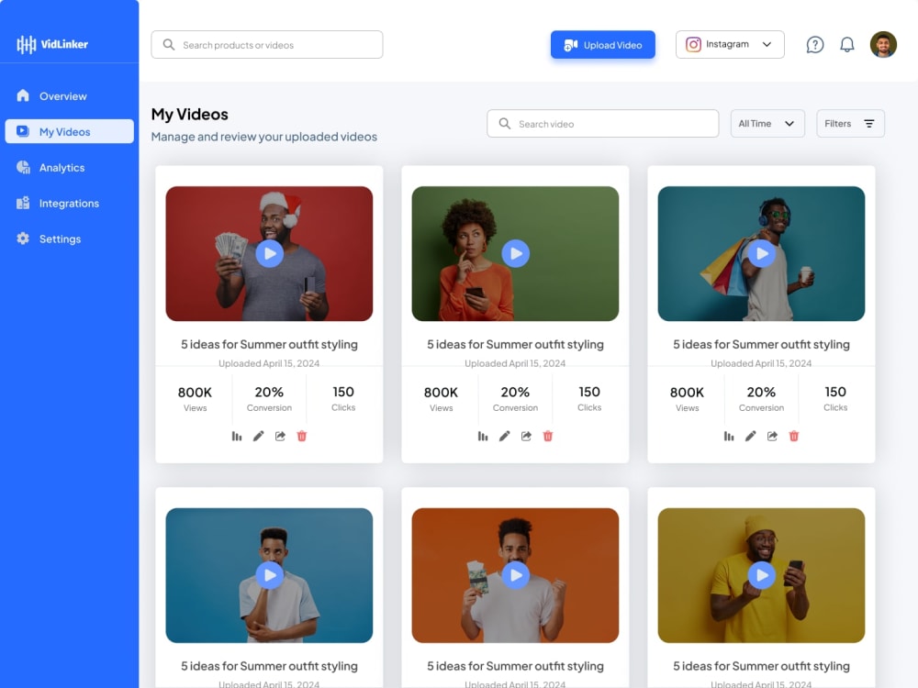Click title of the blue background thinking man card
The image size is (918, 688).
pos(269,666)
